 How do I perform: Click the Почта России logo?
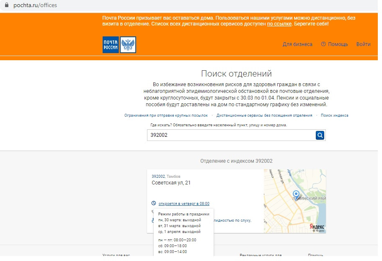point(119,45)
